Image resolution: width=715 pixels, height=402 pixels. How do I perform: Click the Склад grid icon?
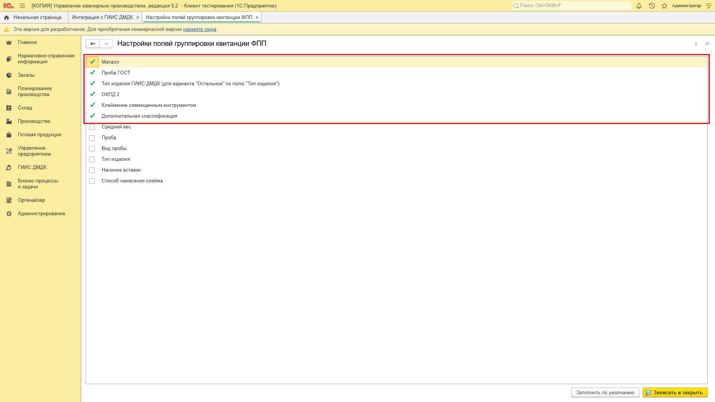coord(9,108)
